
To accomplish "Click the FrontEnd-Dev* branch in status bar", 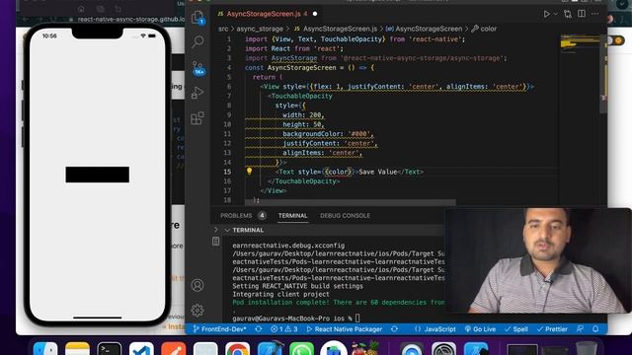I will (219, 329).
